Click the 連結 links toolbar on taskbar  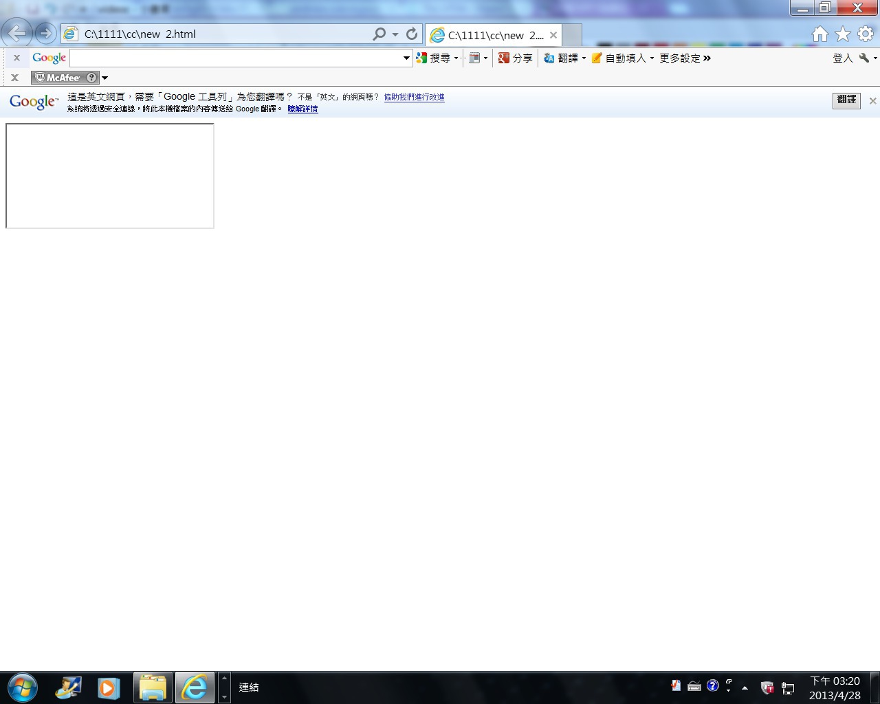pos(249,687)
